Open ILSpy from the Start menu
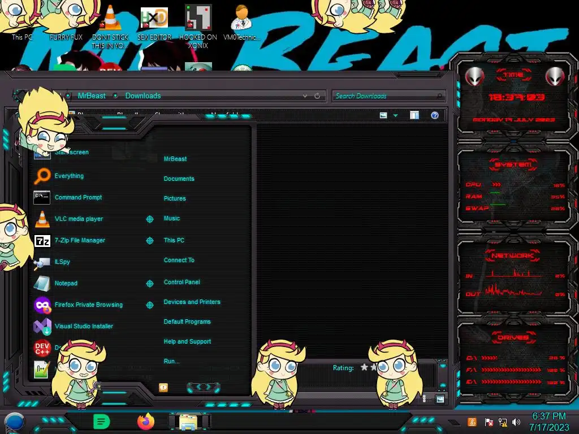Viewport: 579px width, 434px height. [53, 262]
